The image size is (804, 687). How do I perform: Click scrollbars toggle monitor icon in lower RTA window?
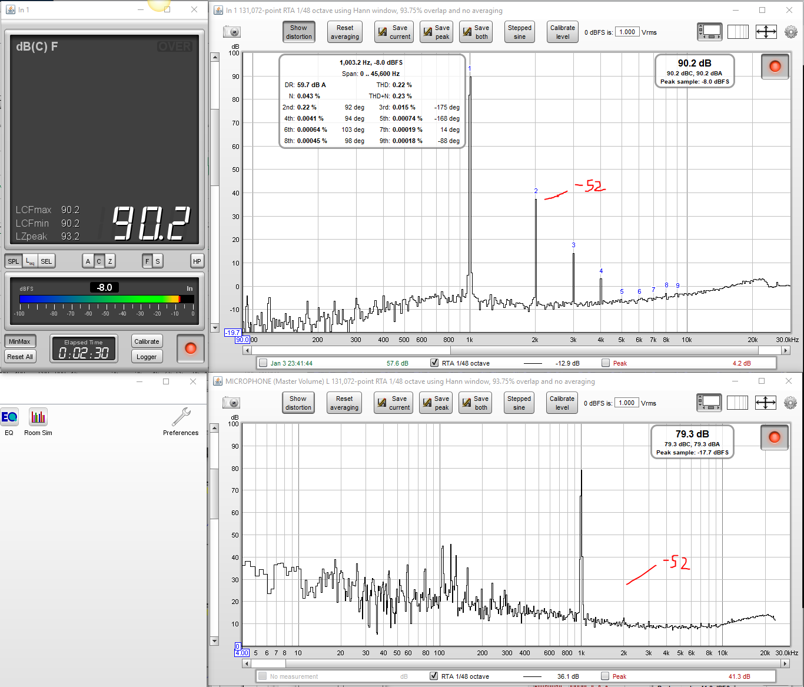(x=709, y=403)
